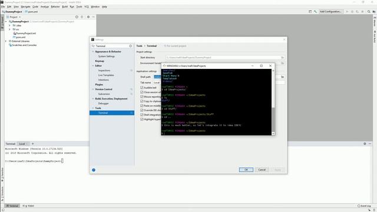Collapse Version Control section in Settings

[x=93, y=89]
